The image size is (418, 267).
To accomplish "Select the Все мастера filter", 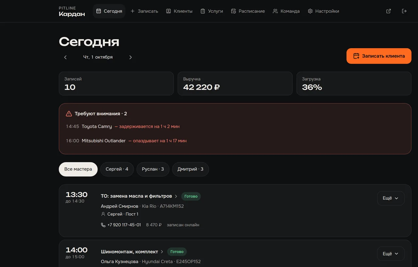I will 78,169.
